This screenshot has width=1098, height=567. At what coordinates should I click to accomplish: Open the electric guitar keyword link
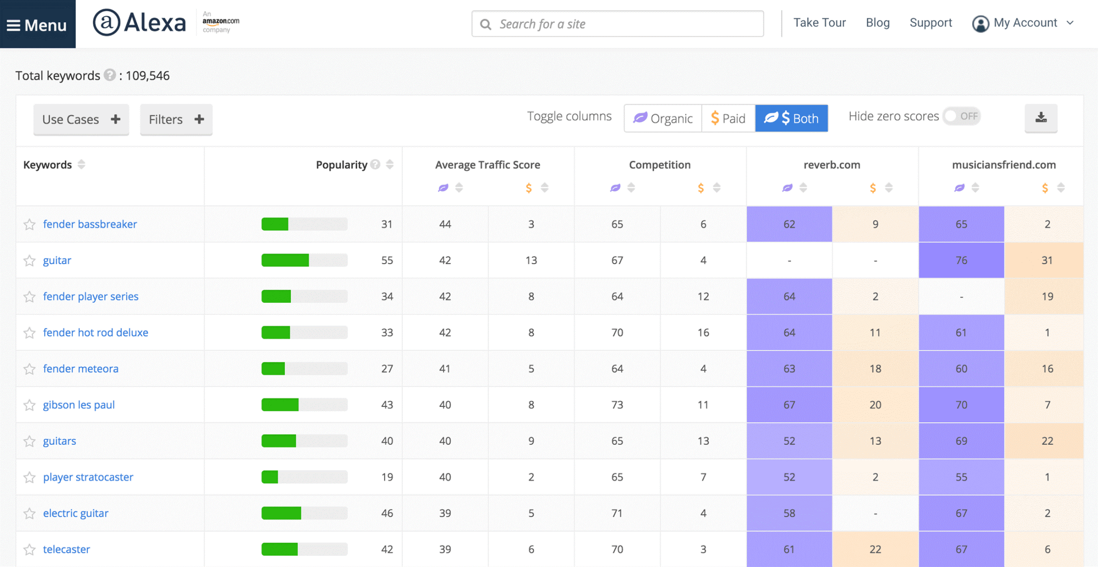tap(75, 513)
